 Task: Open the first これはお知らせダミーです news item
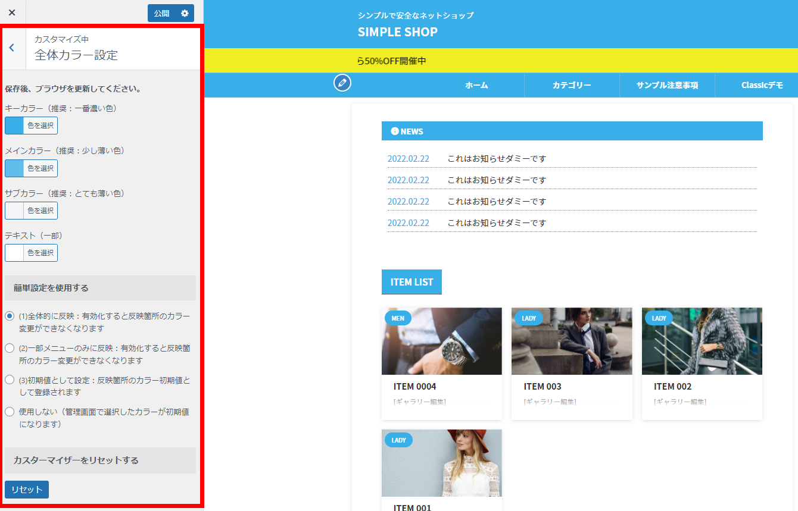(497, 159)
